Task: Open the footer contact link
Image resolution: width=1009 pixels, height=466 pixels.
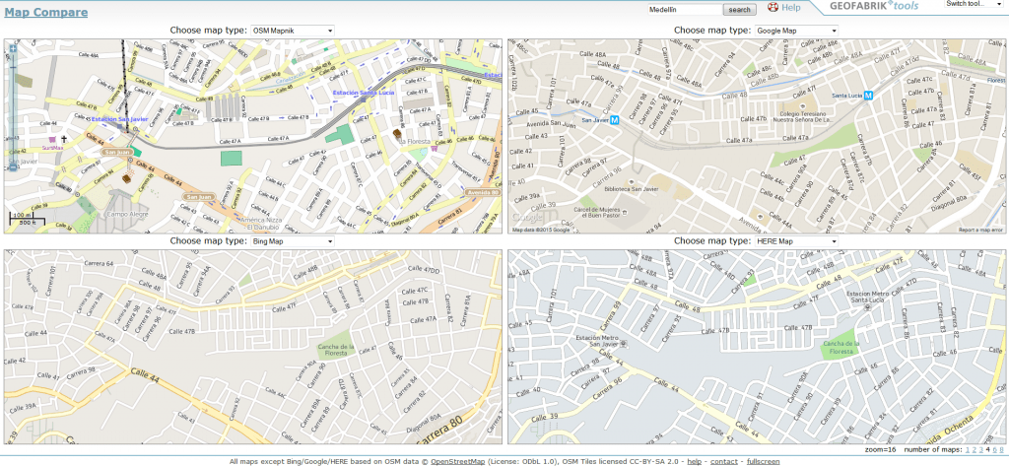Action: [x=724, y=461]
